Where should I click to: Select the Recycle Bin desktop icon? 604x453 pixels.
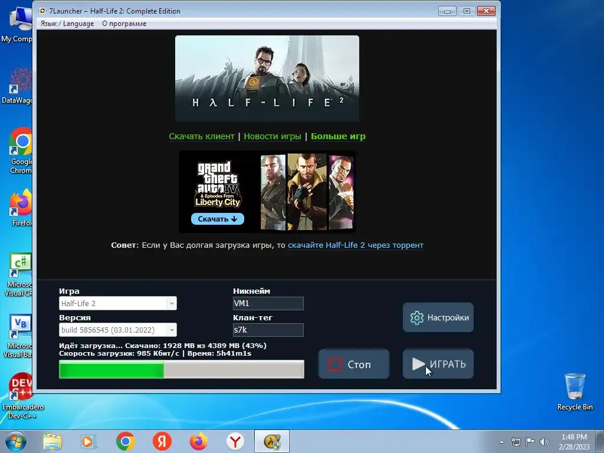click(575, 392)
